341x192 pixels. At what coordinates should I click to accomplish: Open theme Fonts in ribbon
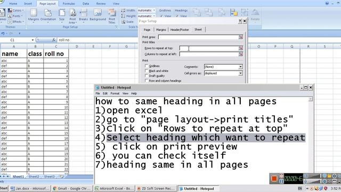pos(15,16)
